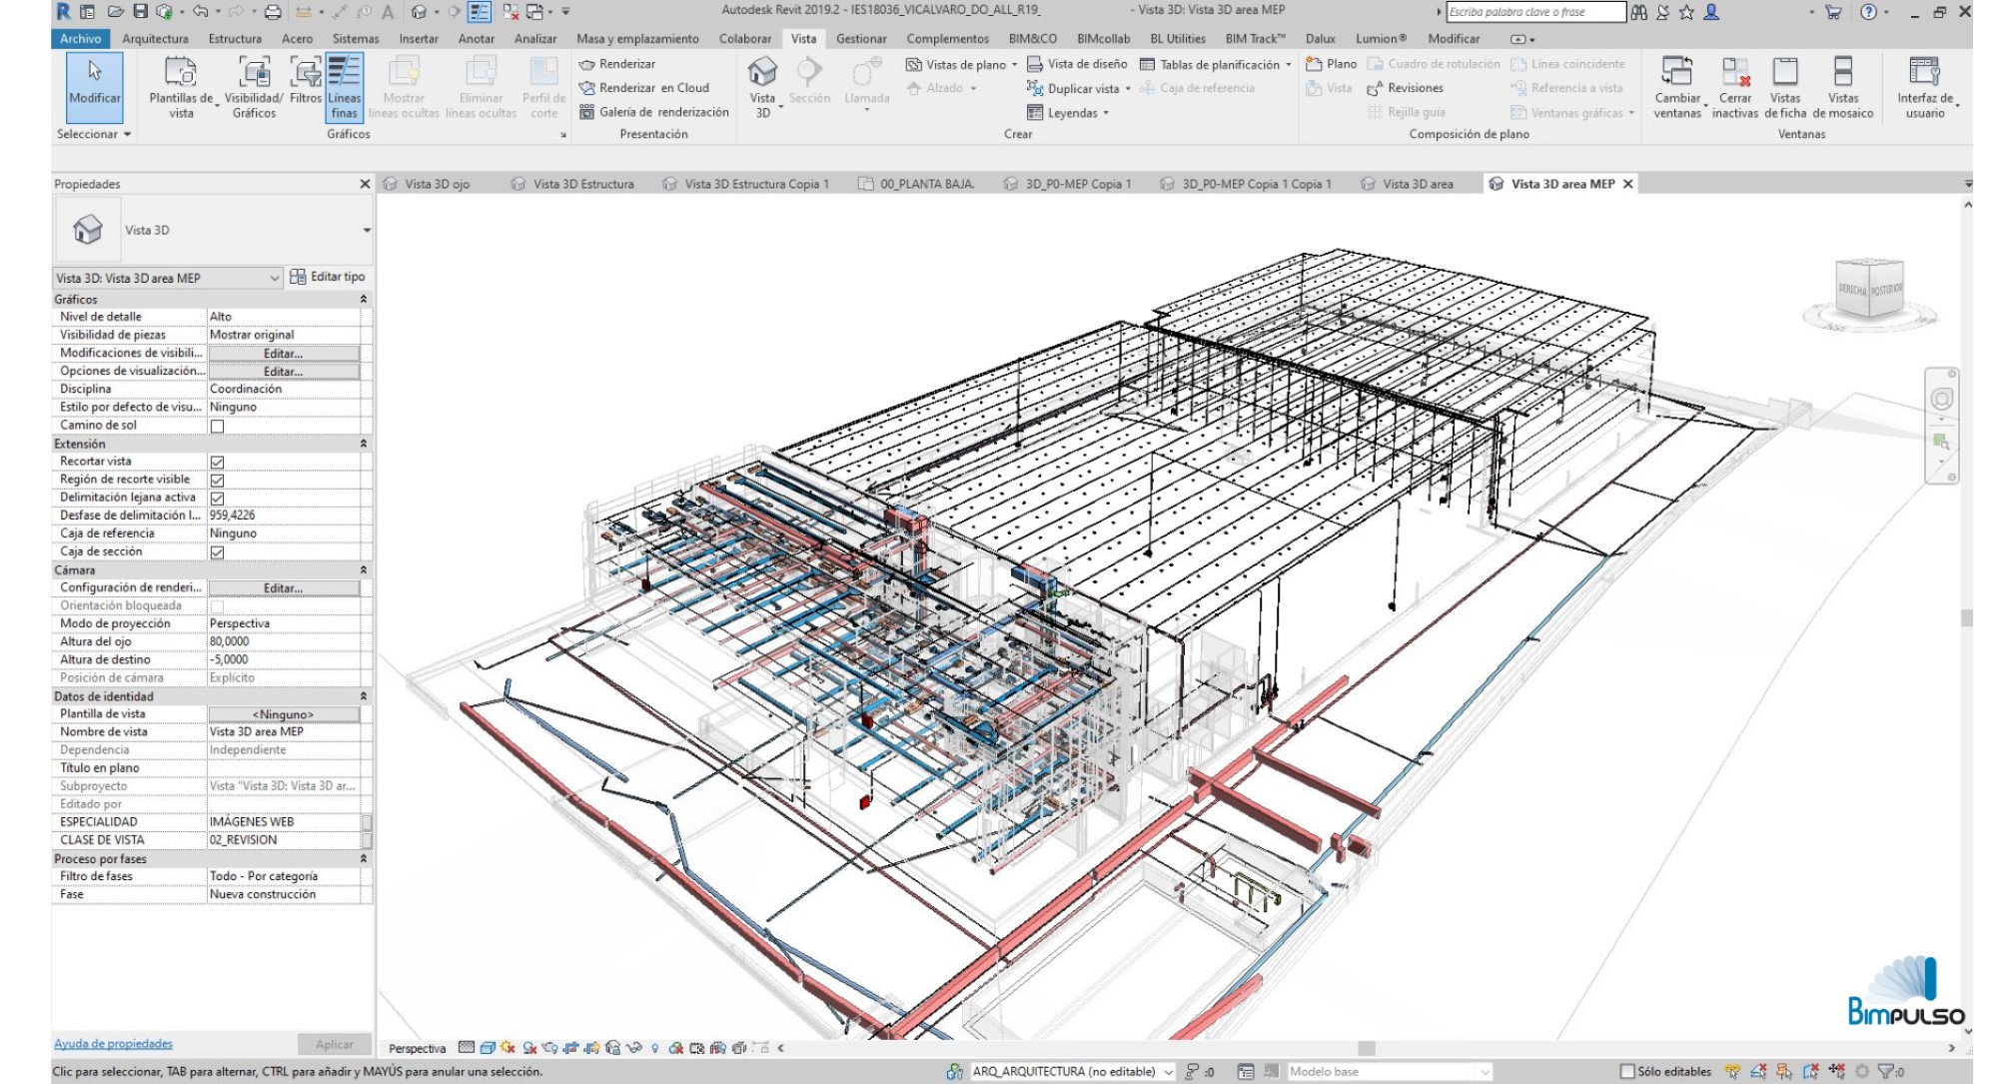Switch to Vista 3D area view tab
The image size is (1998, 1084).
(1408, 184)
